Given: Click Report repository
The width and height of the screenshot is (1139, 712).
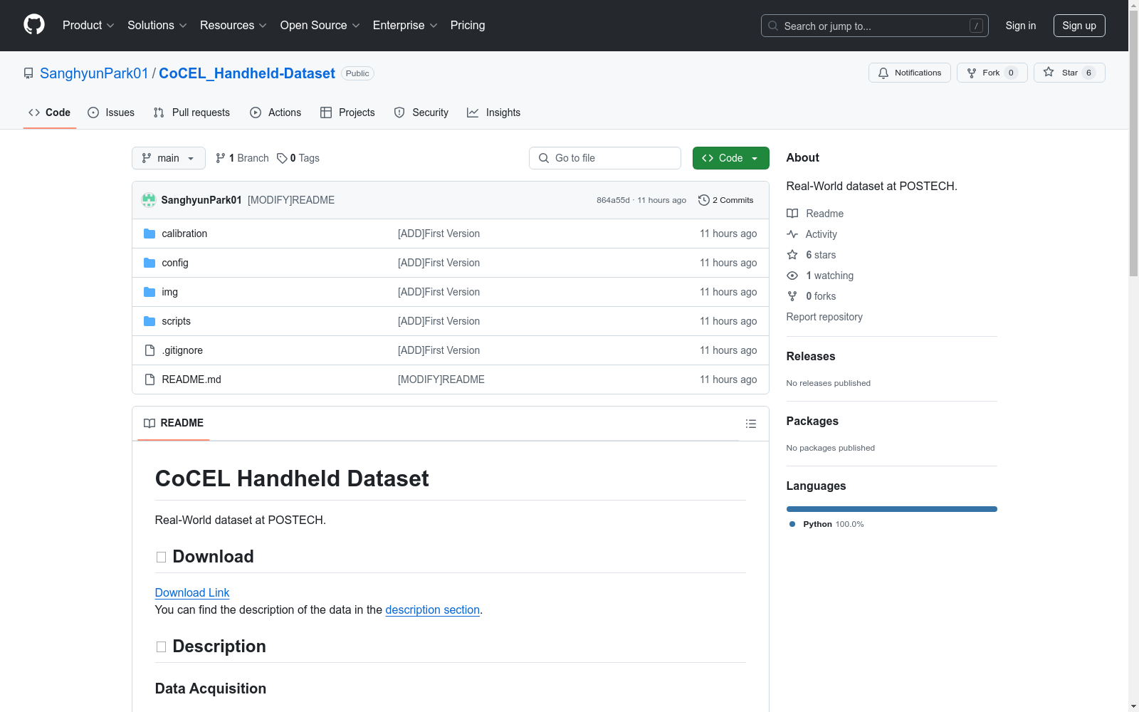Looking at the screenshot, I should pos(824,317).
